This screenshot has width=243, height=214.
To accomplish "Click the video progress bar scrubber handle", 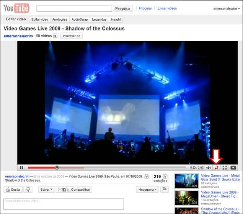I will [x=57, y=167].
